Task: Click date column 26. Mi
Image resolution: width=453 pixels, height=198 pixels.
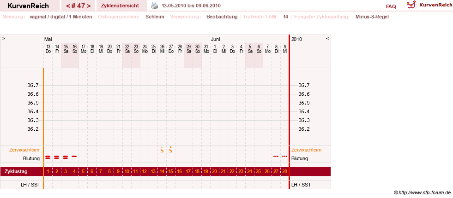Action: pos(162,49)
